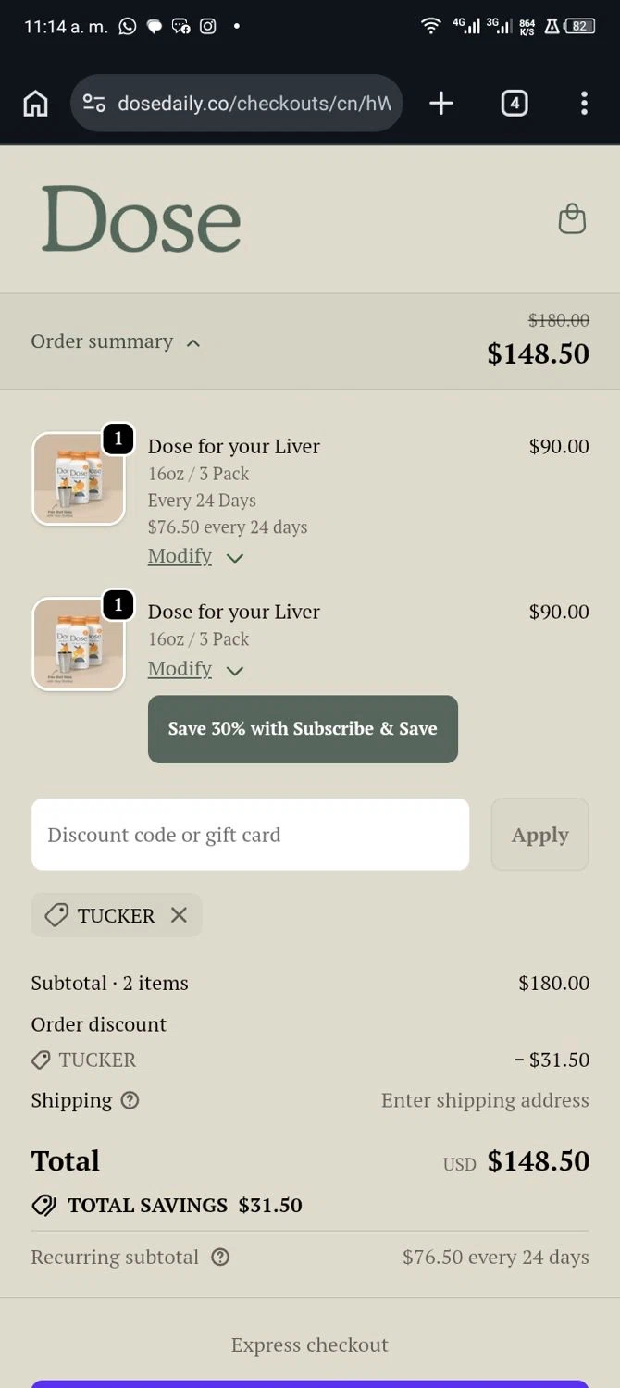This screenshot has width=620, height=1388.
Task: Tap Save 30% with Subscribe & Save
Action: 303,729
